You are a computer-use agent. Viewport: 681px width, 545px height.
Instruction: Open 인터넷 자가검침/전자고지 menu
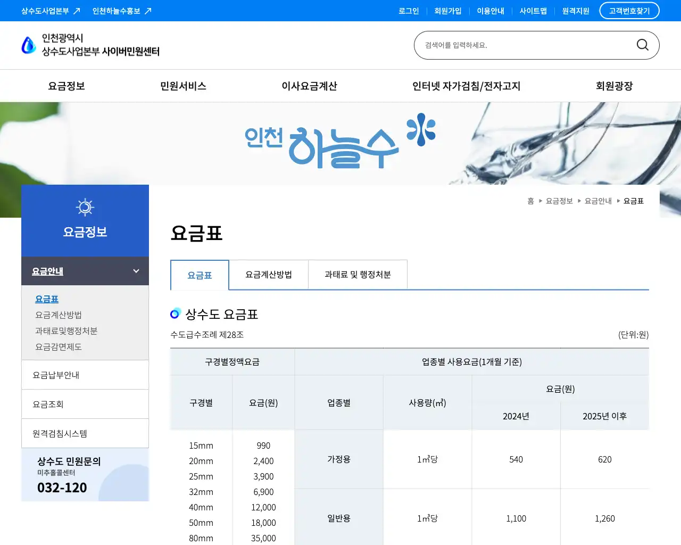click(466, 86)
